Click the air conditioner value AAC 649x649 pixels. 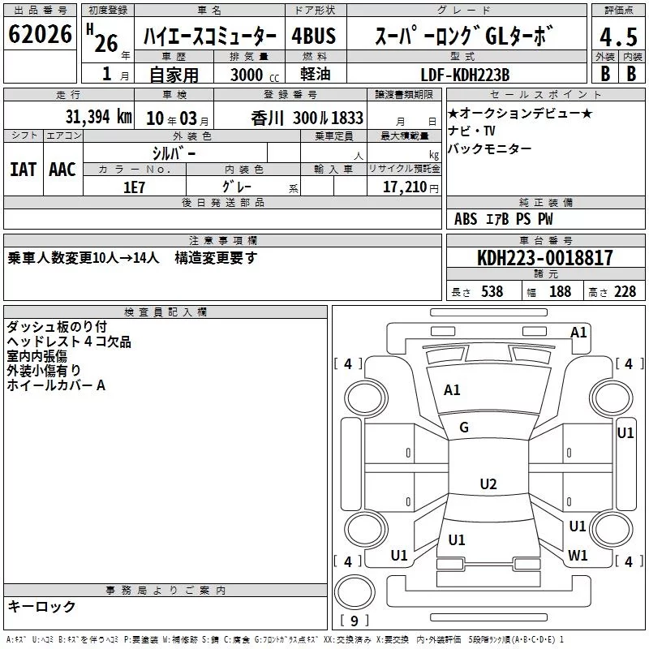pos(62,170)
